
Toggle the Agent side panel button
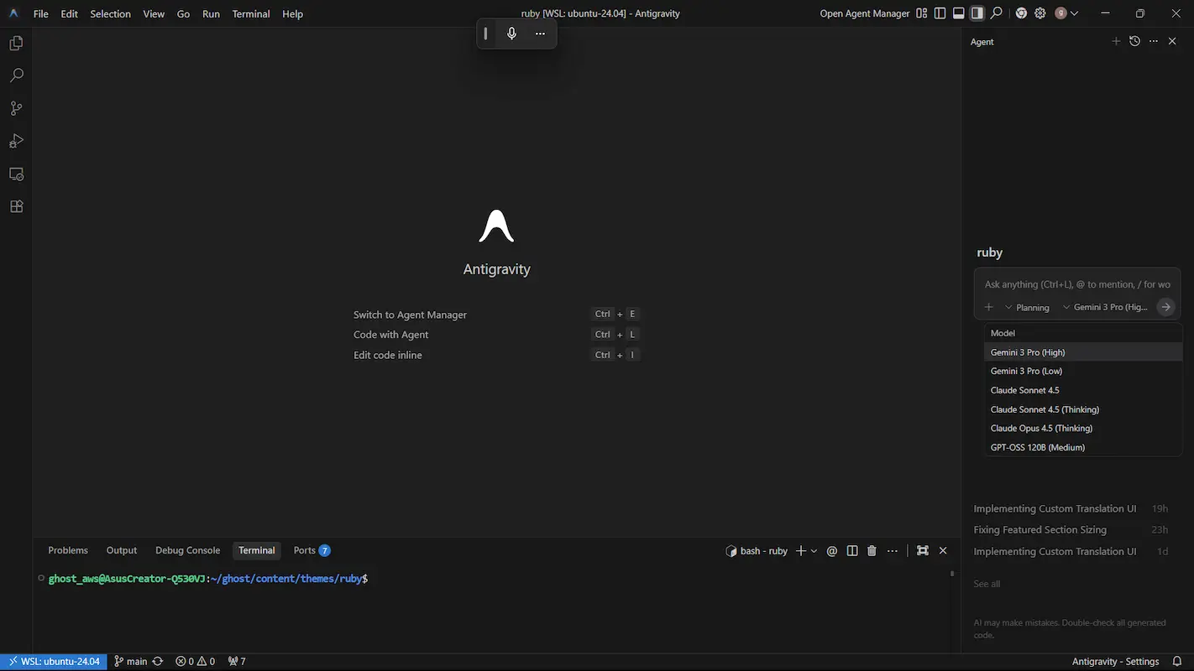tap(977, 13)
